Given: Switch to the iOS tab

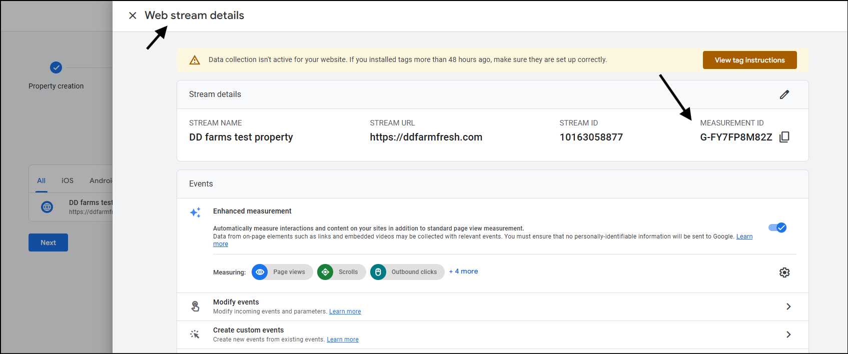Looking at the screenshot, I should pos(68,180).
